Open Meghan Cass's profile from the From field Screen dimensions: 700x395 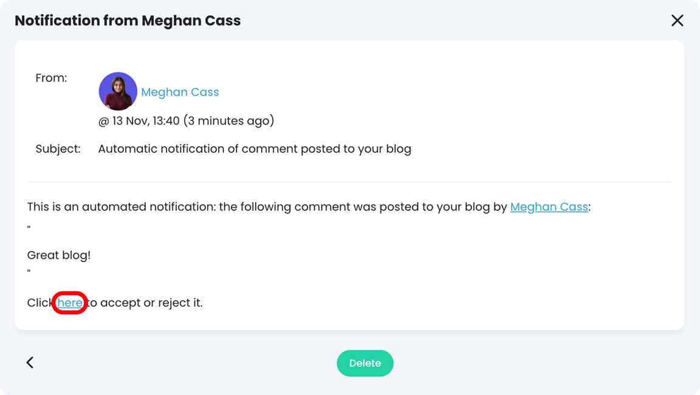[x=180, y=92]
